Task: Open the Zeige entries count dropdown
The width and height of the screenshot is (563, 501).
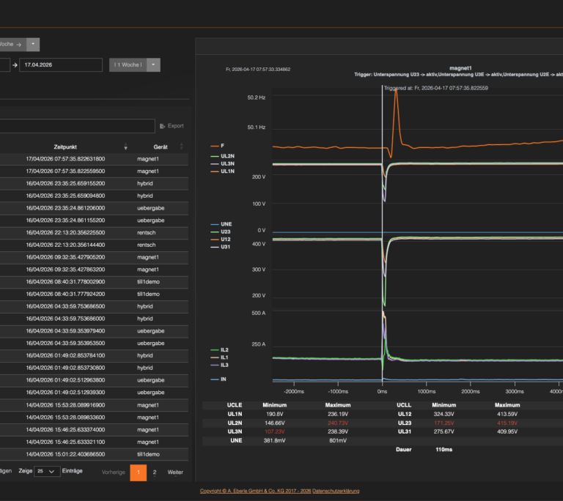Action: (x=47, y=471)
